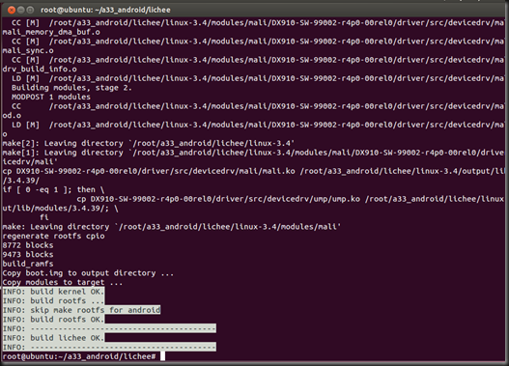This screenshot has height=366, width=509.
Task: Click the 'od.o' output line
Action: pyautogui.click(x=12, y=116)
